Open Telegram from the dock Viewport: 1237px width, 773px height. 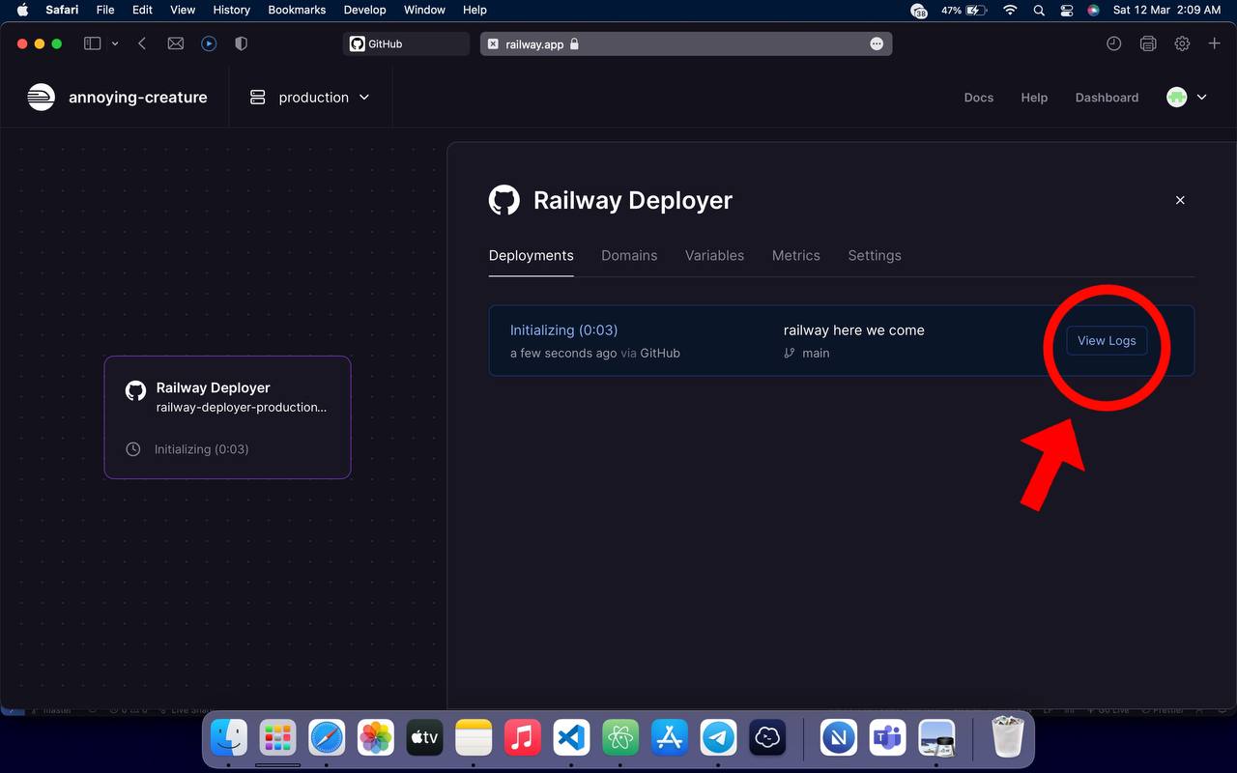click(718, 739)
